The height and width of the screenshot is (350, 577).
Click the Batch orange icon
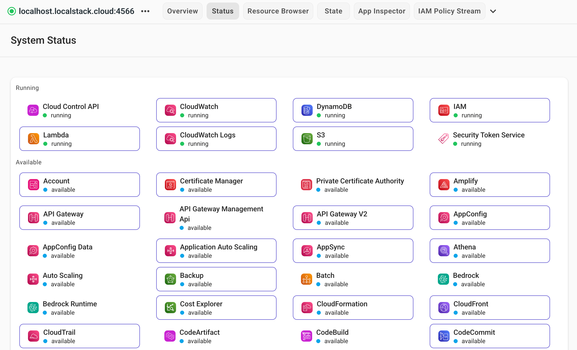point(307,279)
